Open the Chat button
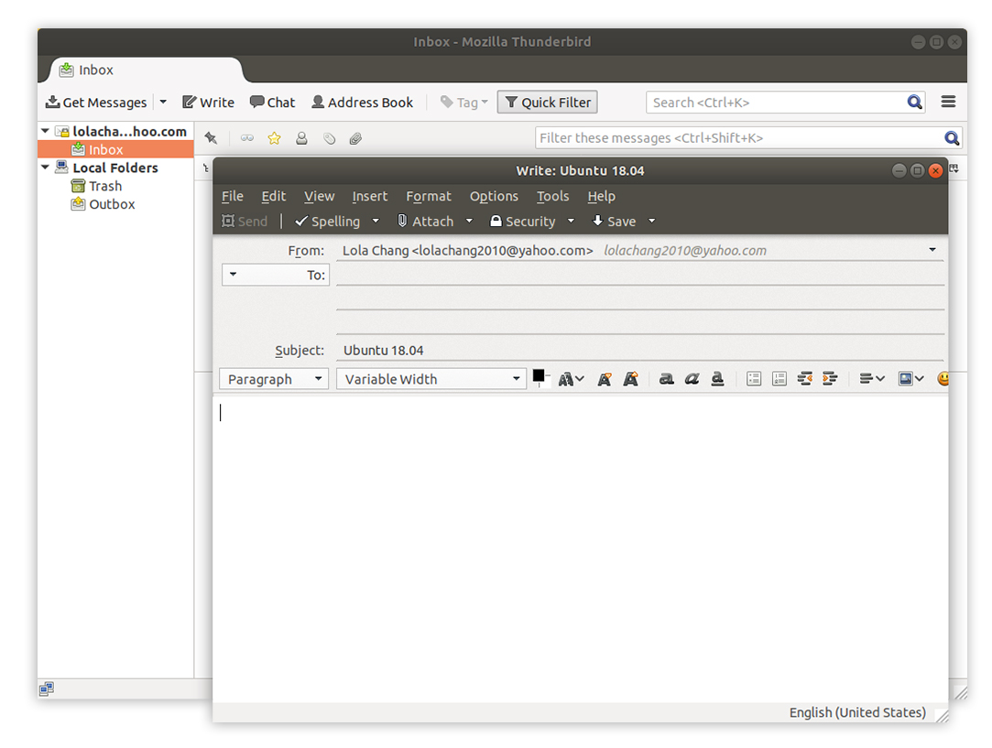The width and height of the screenshot is (992, 748). (x=272, y=103)
